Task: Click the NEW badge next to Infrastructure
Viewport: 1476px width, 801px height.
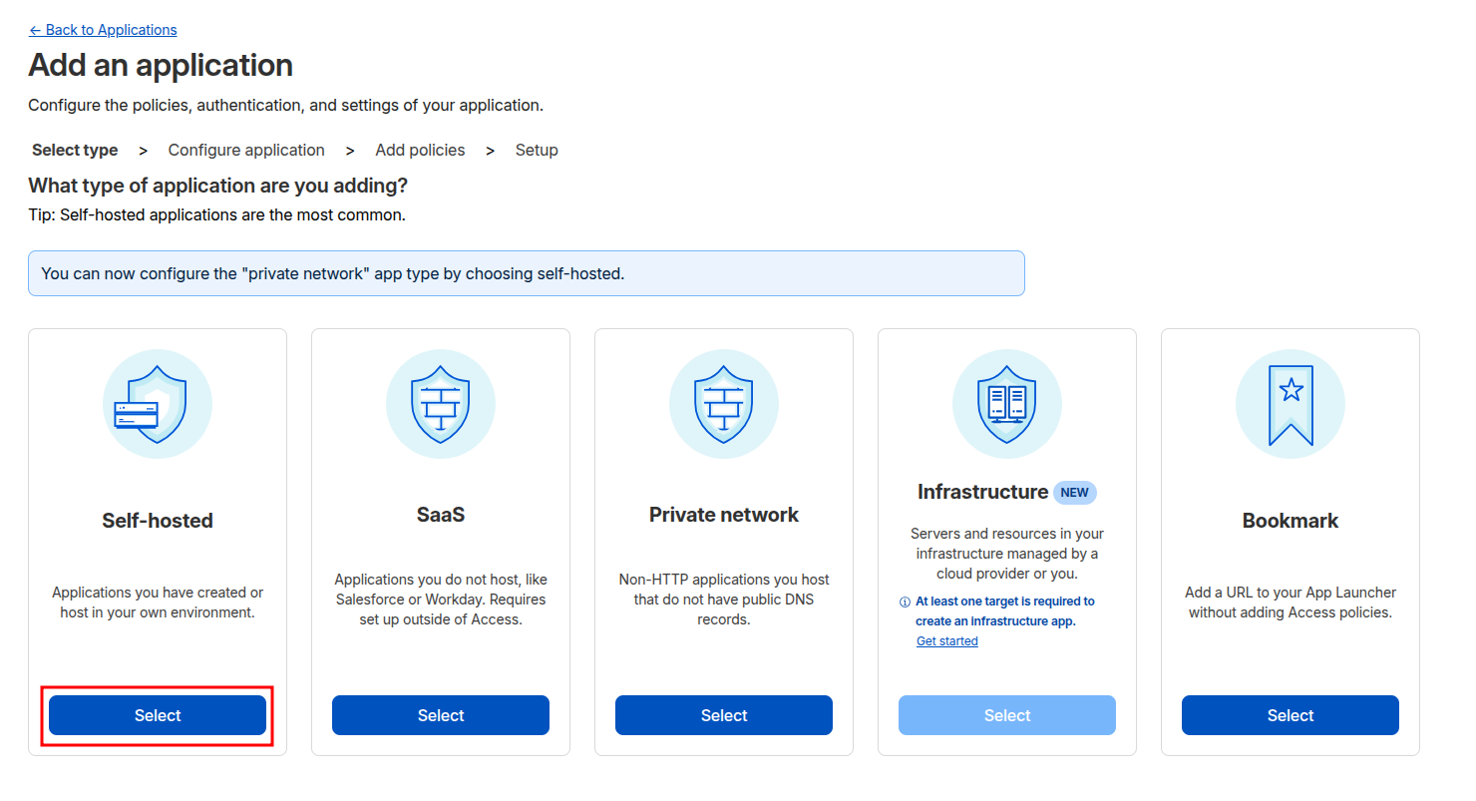Action: [1074, 492]
